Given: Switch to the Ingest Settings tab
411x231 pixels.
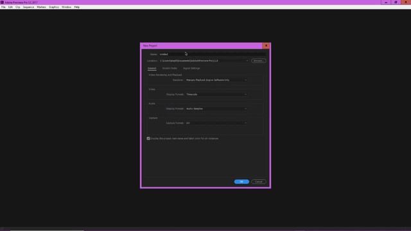Looking at the screenshot, I should (191, 69).
